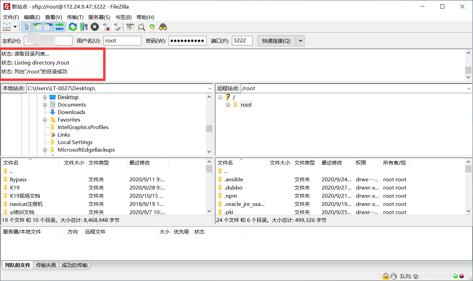
Task: Toggle the remote directory tree display
Action: [48, 27]
